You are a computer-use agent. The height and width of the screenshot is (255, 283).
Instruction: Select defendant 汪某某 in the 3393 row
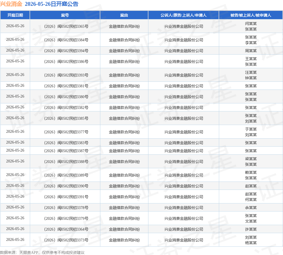click(251, 73)
